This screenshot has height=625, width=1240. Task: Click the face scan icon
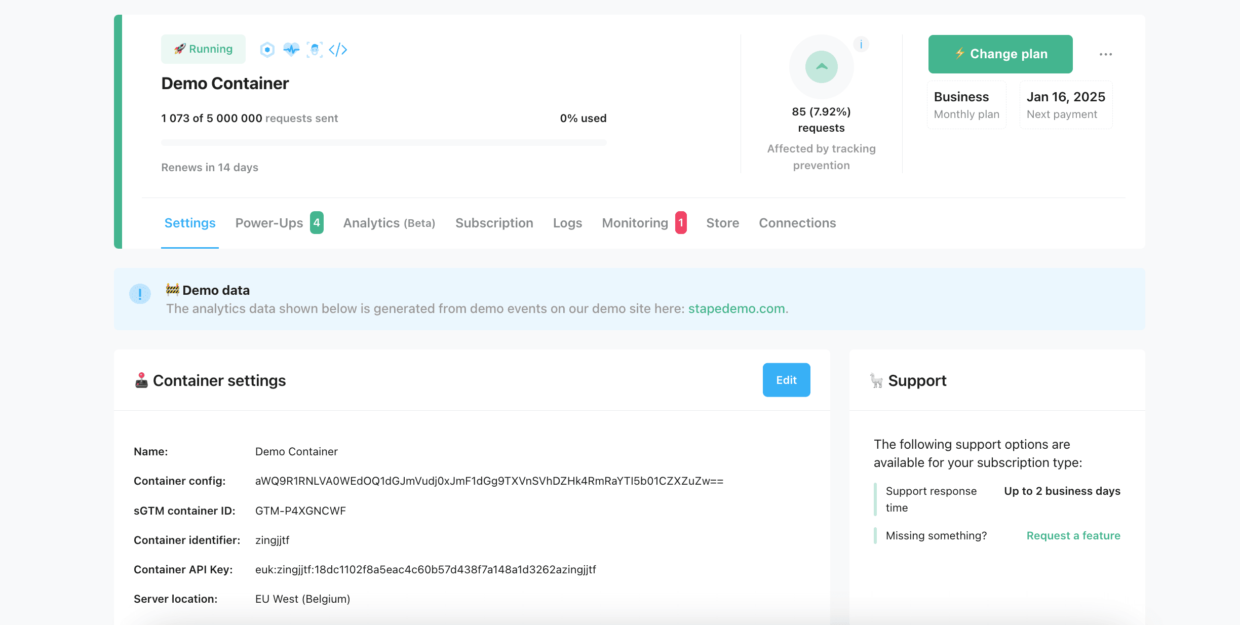pos(315,50)
